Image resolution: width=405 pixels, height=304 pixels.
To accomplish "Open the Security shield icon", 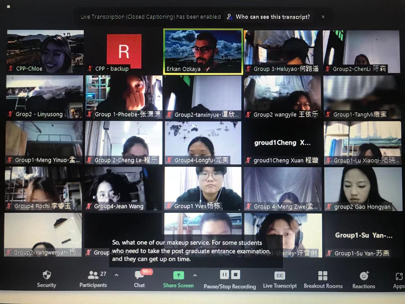I will pyautogui.click(x=47, y=275).
